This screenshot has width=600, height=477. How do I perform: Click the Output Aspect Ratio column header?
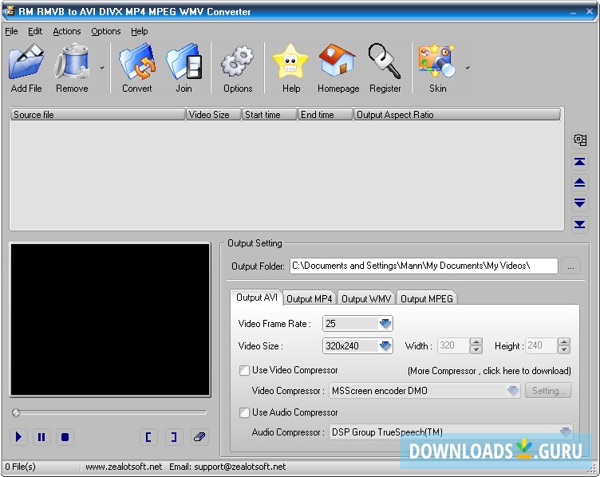[x=457, y=115]
